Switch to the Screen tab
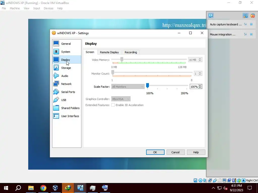 tap(90, 52)
